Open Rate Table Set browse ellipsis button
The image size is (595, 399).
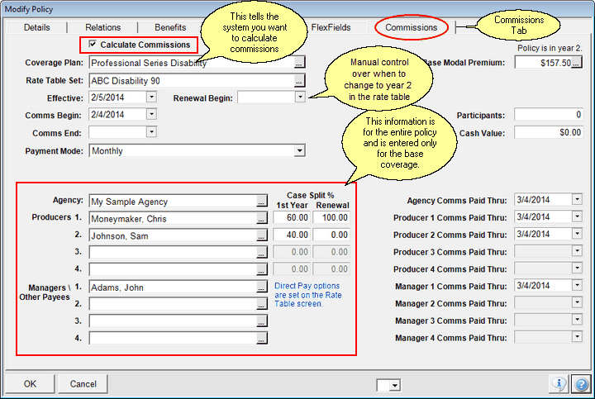point(299,80)
